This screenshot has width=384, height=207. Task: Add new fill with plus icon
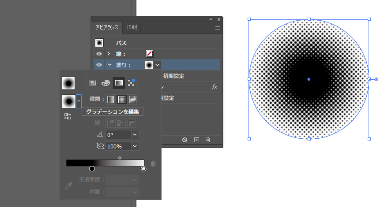196,140
